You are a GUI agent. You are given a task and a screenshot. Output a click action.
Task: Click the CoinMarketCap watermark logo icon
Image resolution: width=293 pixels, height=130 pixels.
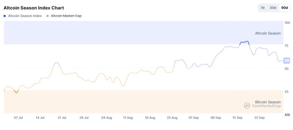[x=247, y=106]
